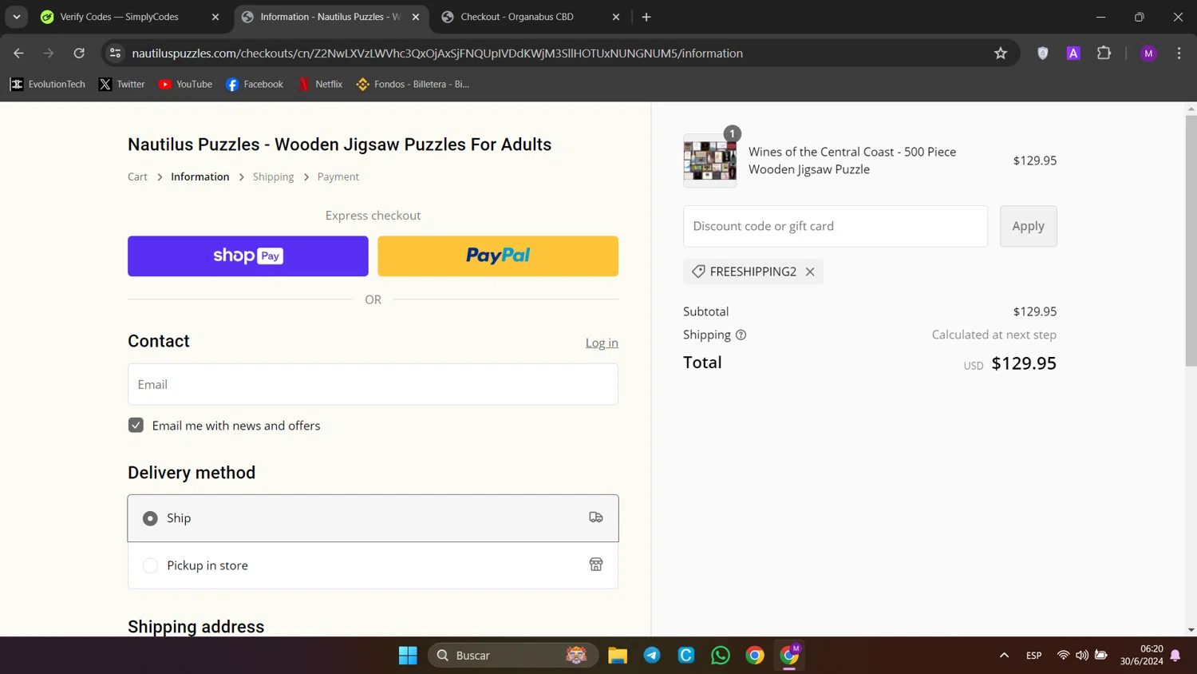
Task: Open WhatsApp from taskbar
Action: 721,656
